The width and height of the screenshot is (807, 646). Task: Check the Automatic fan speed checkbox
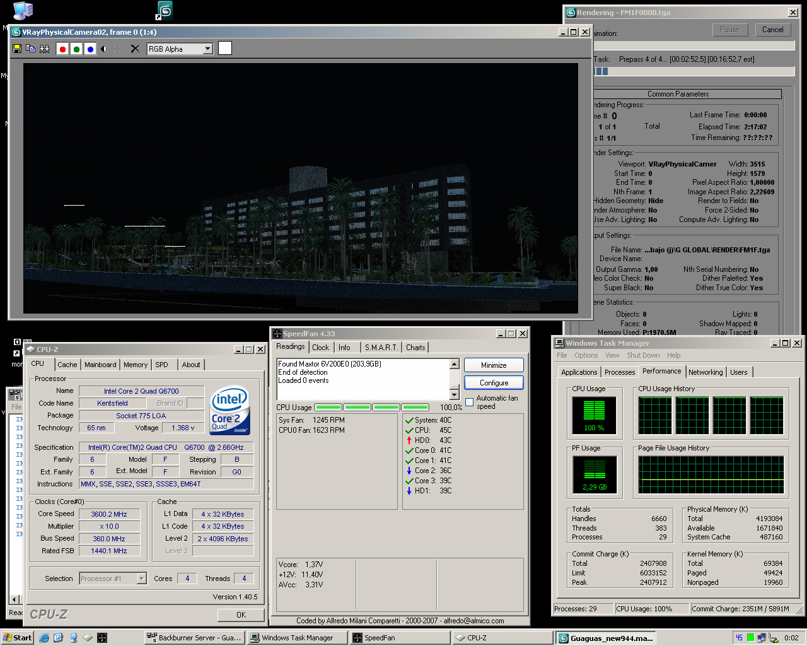(x=469, y=402)
